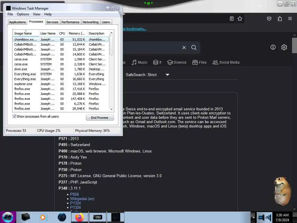Open the keyboard-like taskbar app icon
The image size is (297, 223).
click(98, 217)
